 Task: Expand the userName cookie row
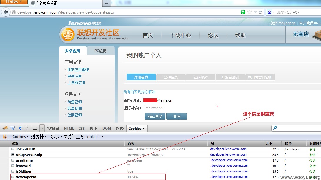[13, 160]
